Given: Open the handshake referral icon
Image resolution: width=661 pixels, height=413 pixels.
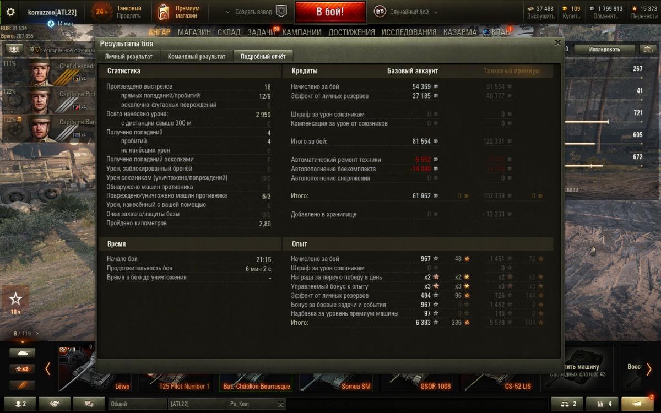Looking at the screenshot, I should click(54, 404).
